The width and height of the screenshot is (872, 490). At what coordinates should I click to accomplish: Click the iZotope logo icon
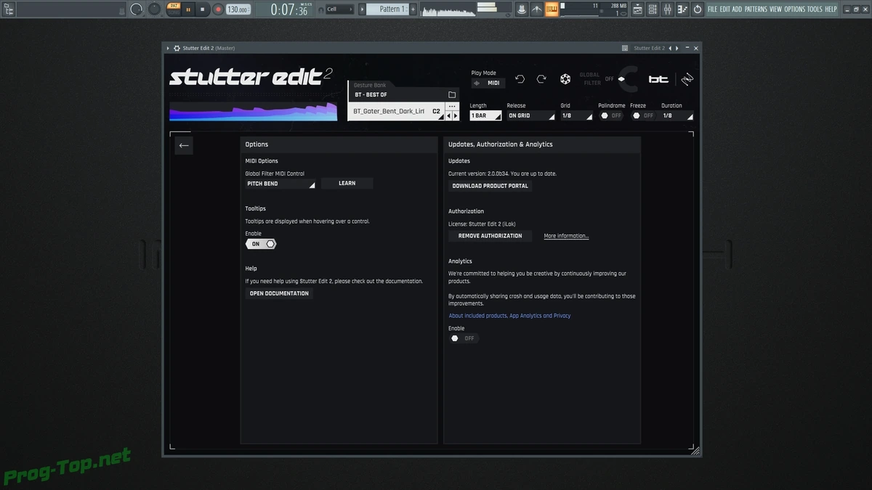click(687, 79)
